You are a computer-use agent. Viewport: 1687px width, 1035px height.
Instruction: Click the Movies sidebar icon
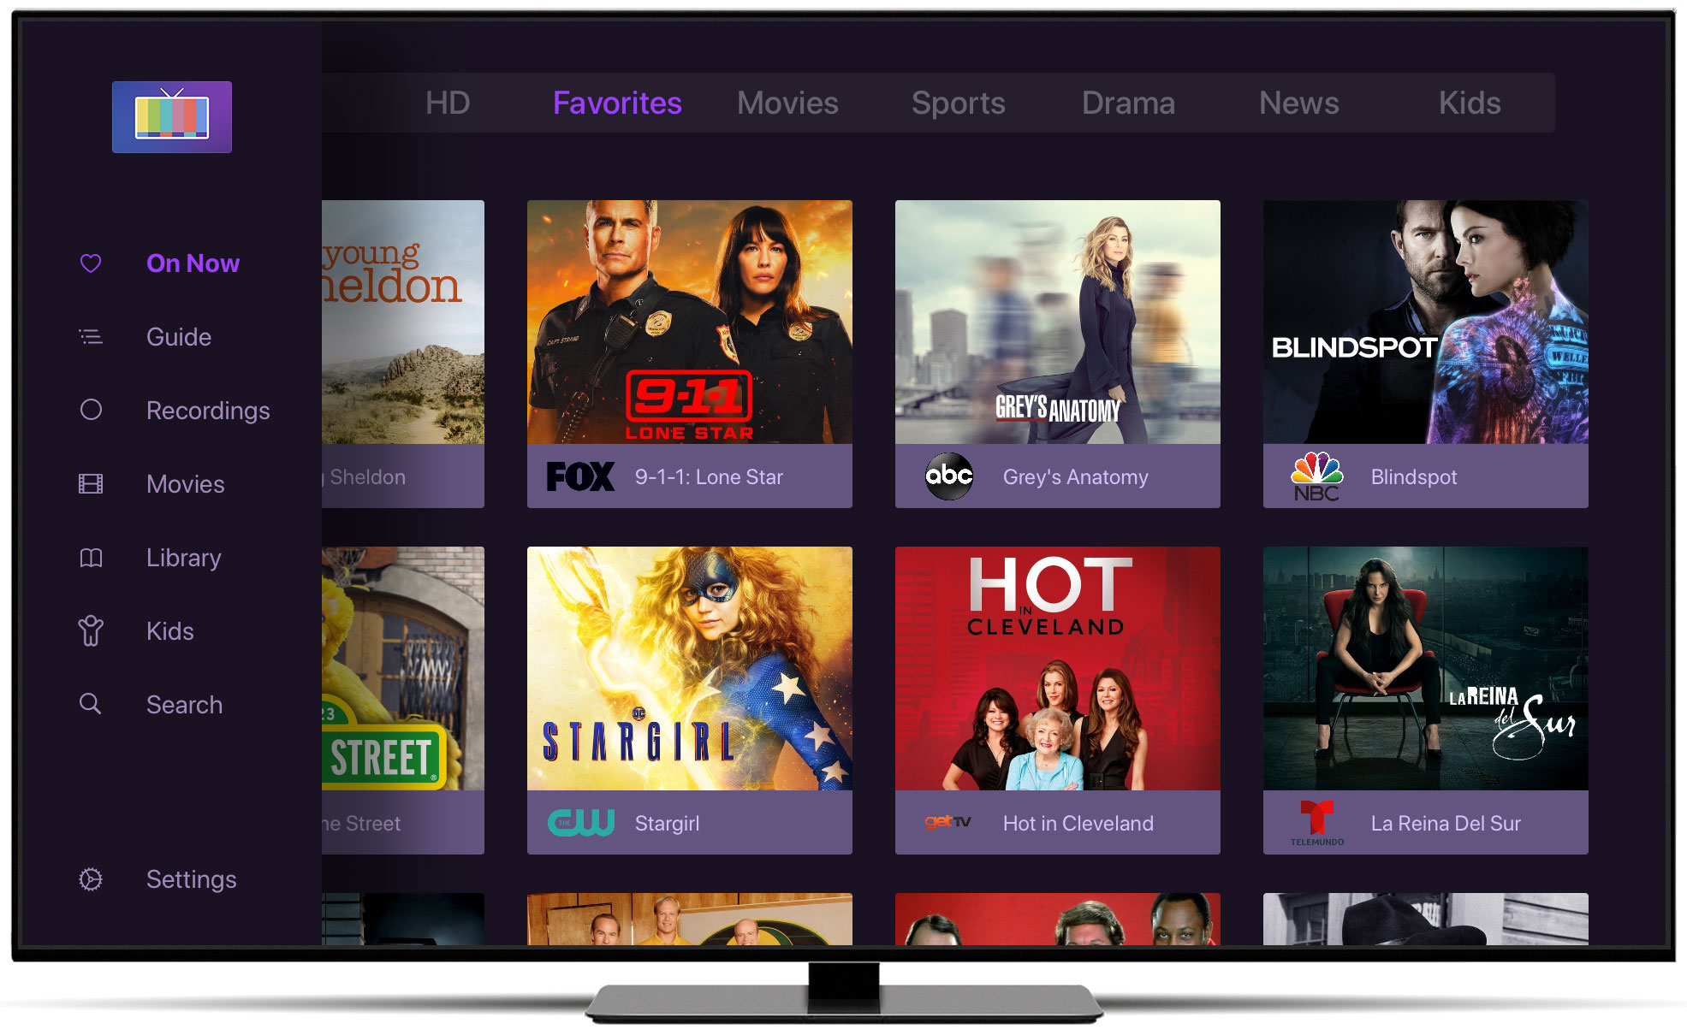91,484
